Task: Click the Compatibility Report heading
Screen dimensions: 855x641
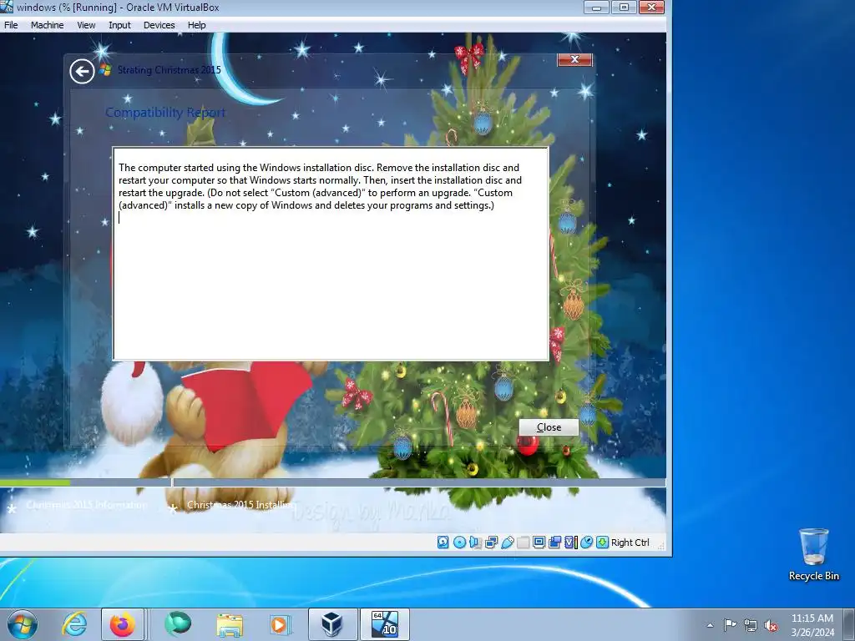Action: coord(165,113)
